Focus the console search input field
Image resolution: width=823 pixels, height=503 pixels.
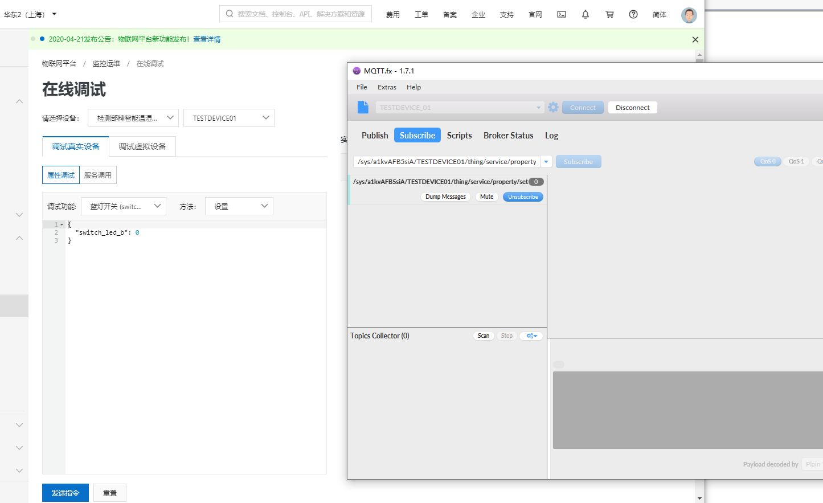coord(296,14)
